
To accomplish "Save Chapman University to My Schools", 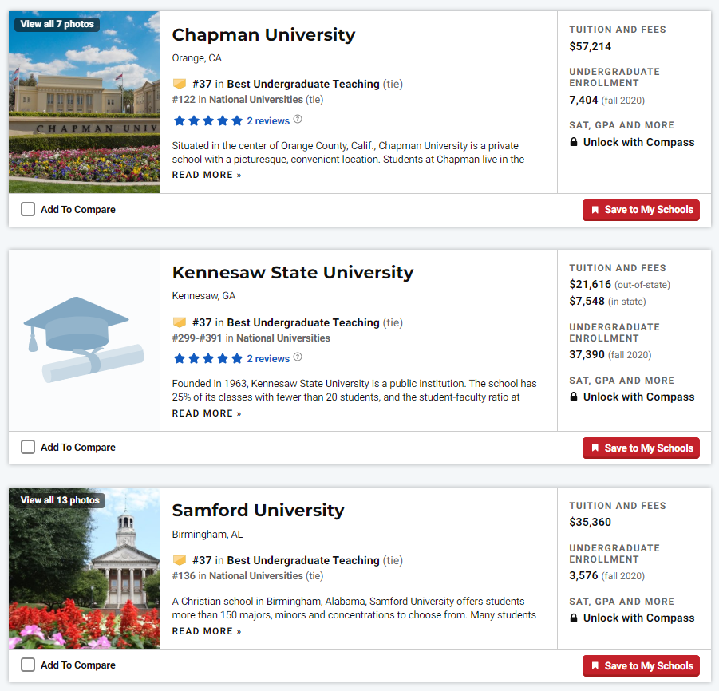I will click(641, 210).
